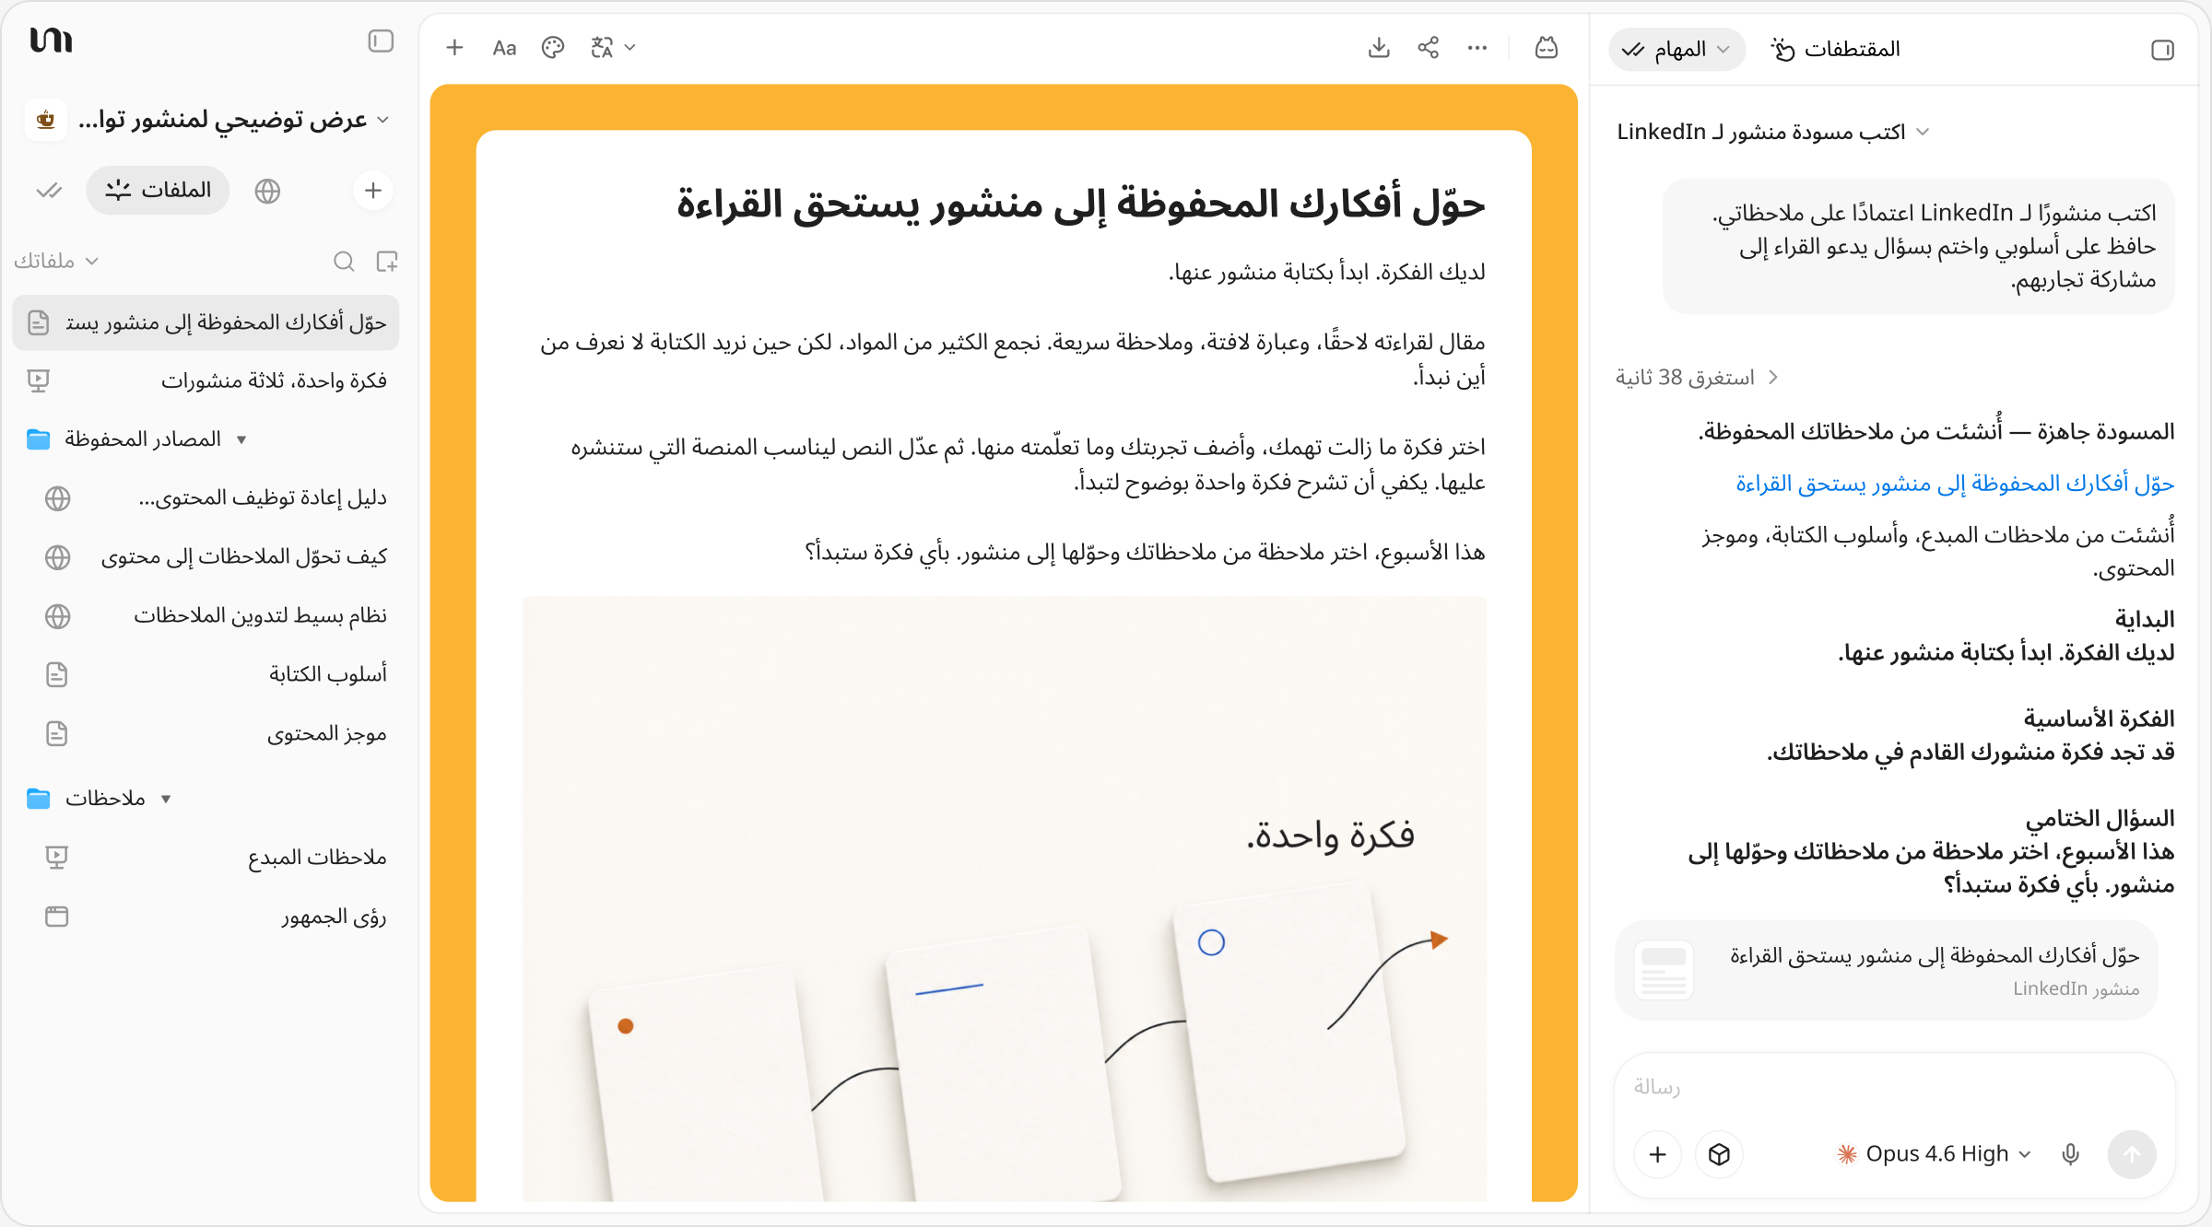This screenshot has height=1227, width=2212.
Task: Click paragraph لديك الفكرة. ابدأ بكتابة in document
Action: tap(1326, 273)
